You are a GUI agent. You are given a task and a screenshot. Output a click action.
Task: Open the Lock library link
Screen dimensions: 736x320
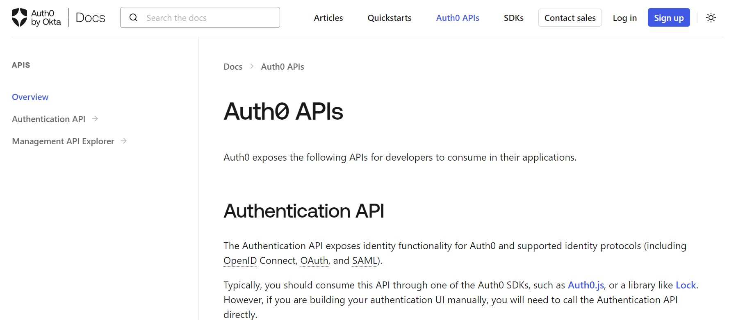pos(686,285)
